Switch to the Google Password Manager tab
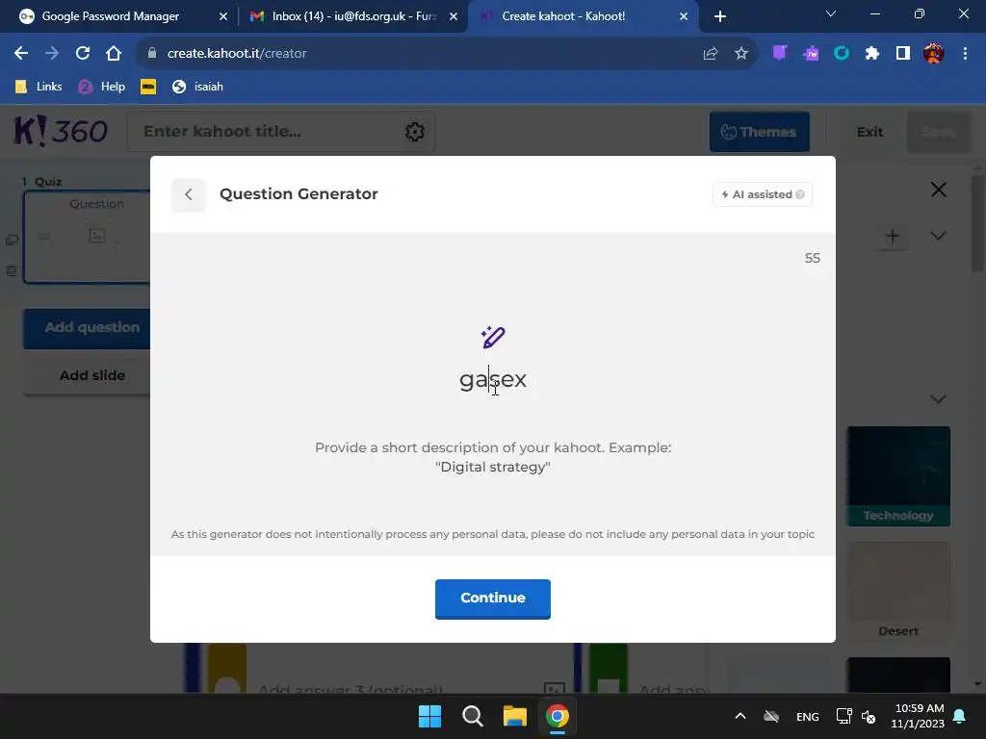 point(110,16)
